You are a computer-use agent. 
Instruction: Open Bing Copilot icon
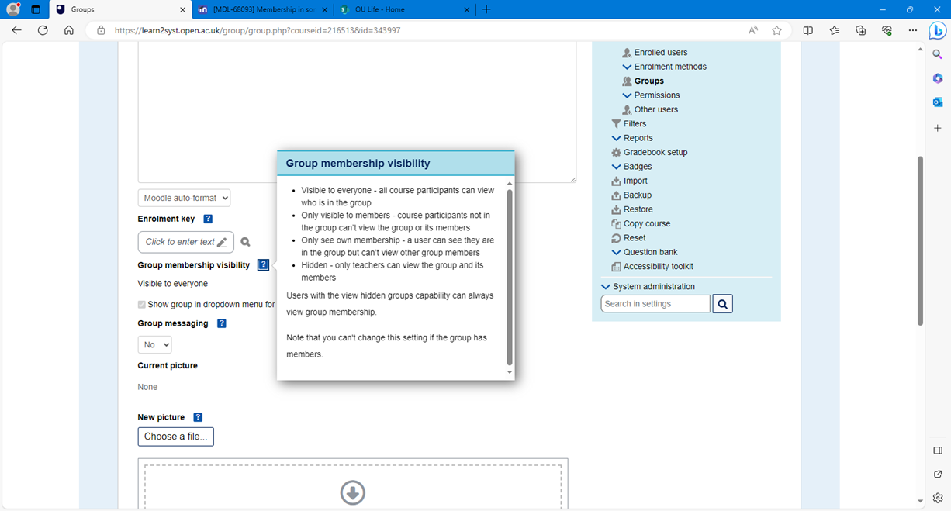pyautogui.click(x=938, y=30)
